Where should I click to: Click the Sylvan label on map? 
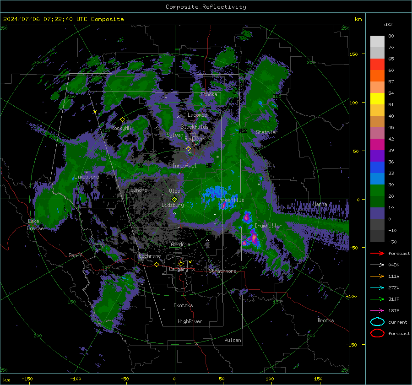[x=175, y=135]
